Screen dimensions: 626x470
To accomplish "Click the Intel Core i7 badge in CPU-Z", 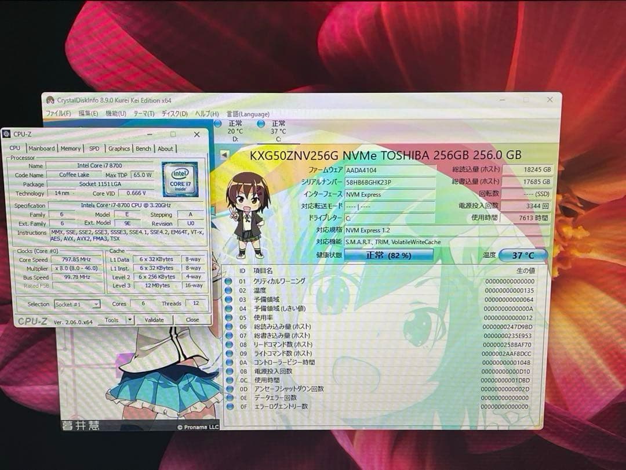I will pyautogui.click(x=180, y=178).
